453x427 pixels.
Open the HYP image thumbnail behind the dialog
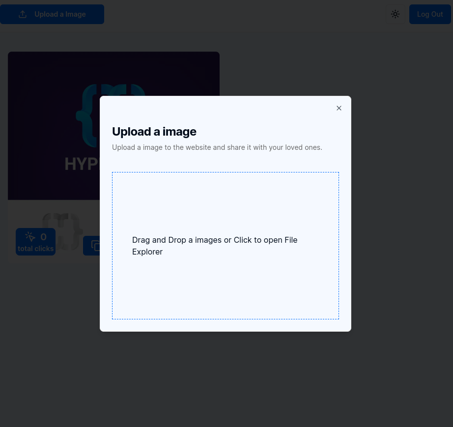(x=54, y=126)
